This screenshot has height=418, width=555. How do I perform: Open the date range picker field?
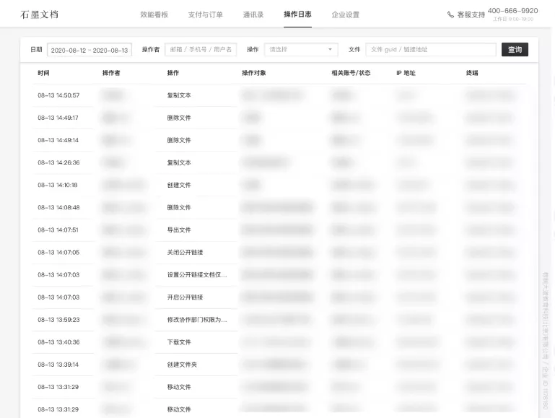[89, 50]
